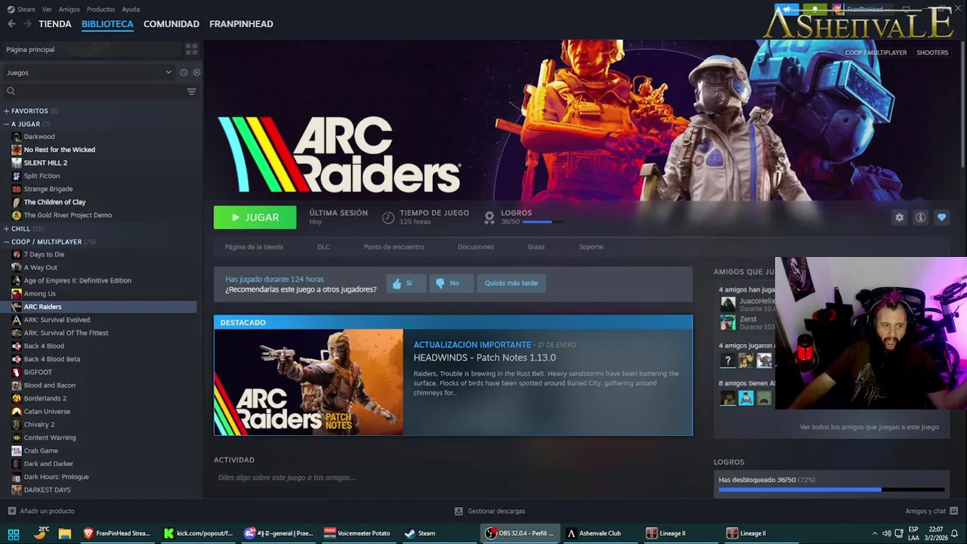967x544 pixels.
Task: Open the Juegos category dropdown
Action: click(89, 73)
